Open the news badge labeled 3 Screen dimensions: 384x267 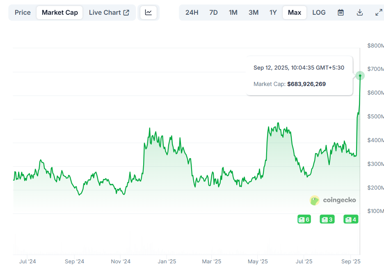click(x=327, y=219)
